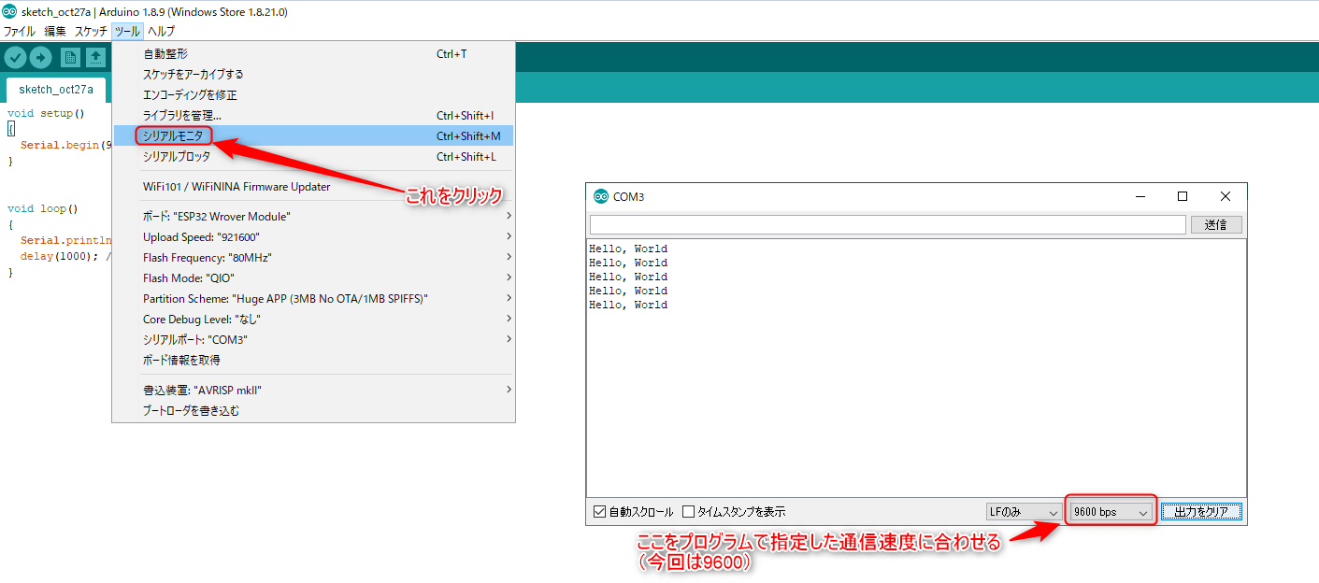This screenshot has width=1319, height=583.
Task: Switch to the sketch_oct27a tab
Action: click(56, 90)
